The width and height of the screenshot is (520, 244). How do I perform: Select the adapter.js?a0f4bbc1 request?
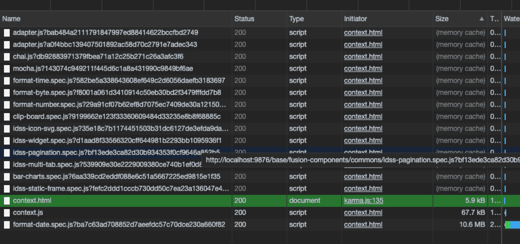105,45
